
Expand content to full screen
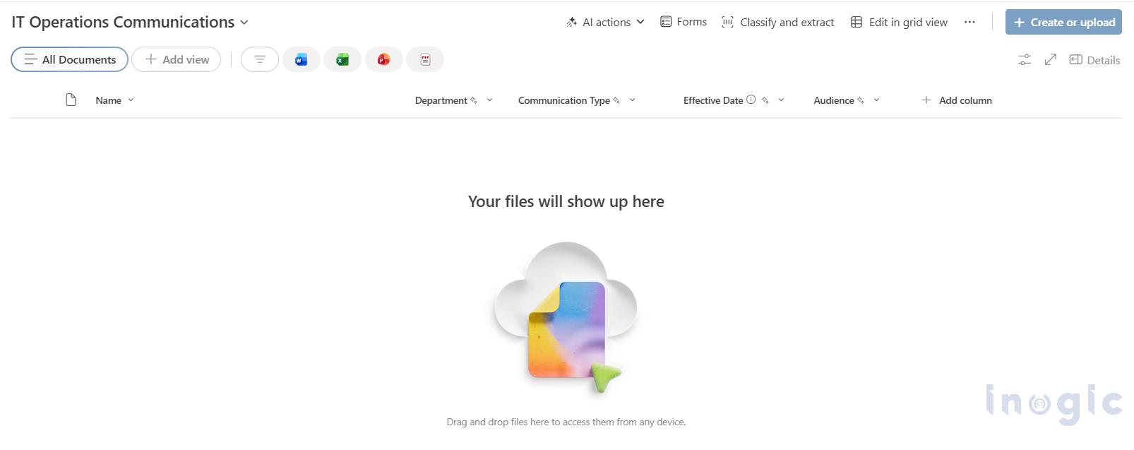1050,60
